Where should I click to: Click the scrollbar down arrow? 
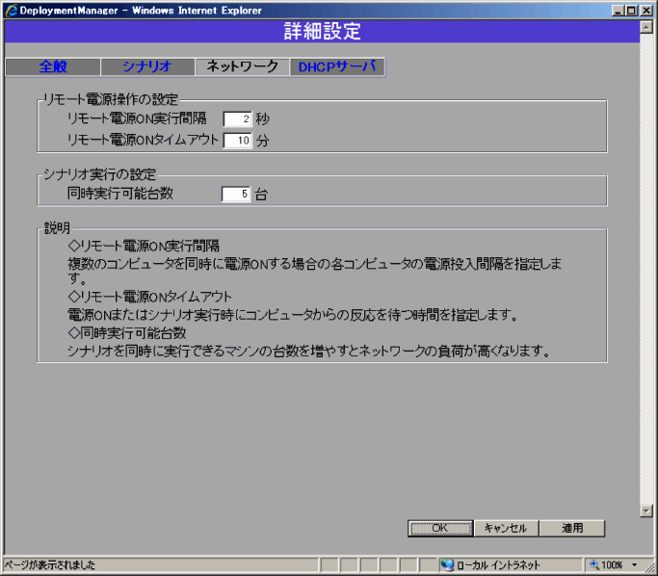tap(646, 511)
